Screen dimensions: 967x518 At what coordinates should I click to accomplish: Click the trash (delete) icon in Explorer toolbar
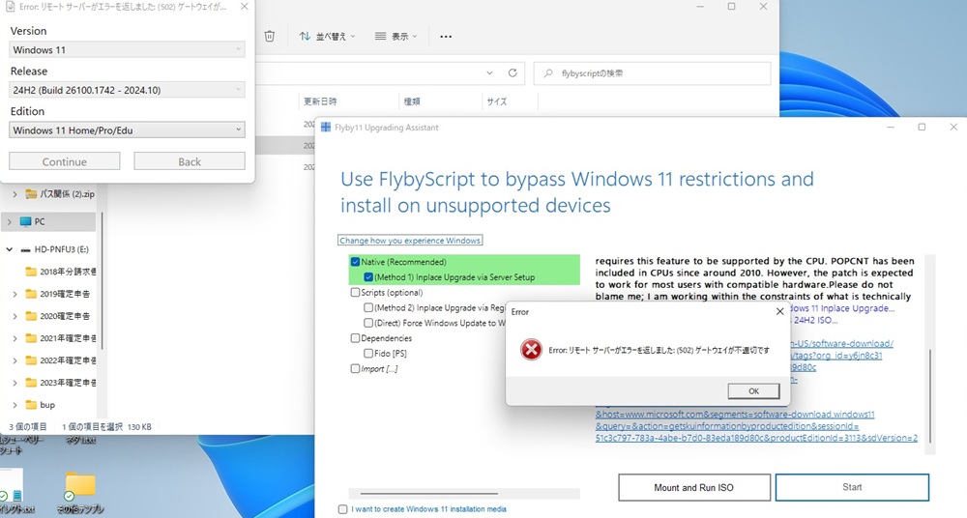point(270,36)
